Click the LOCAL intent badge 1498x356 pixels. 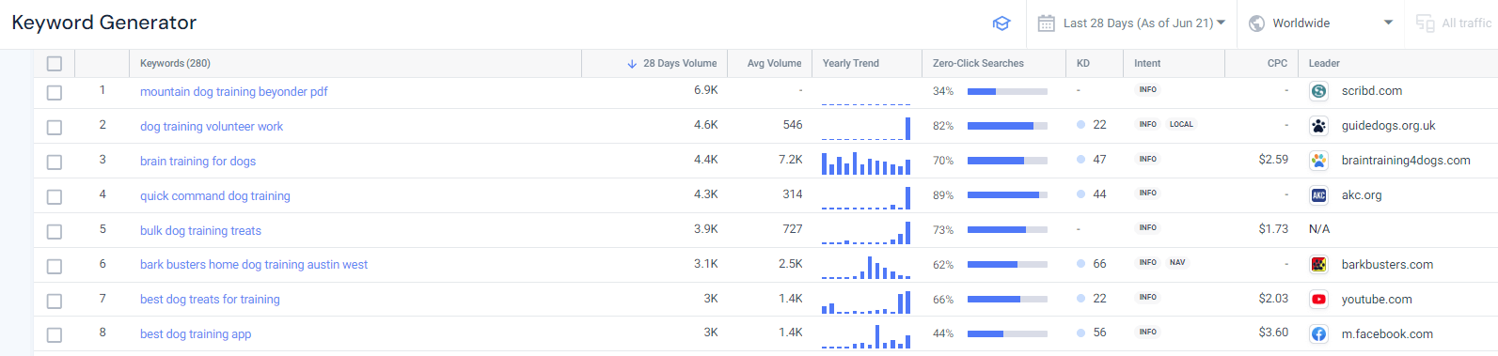pos(1181,124)
